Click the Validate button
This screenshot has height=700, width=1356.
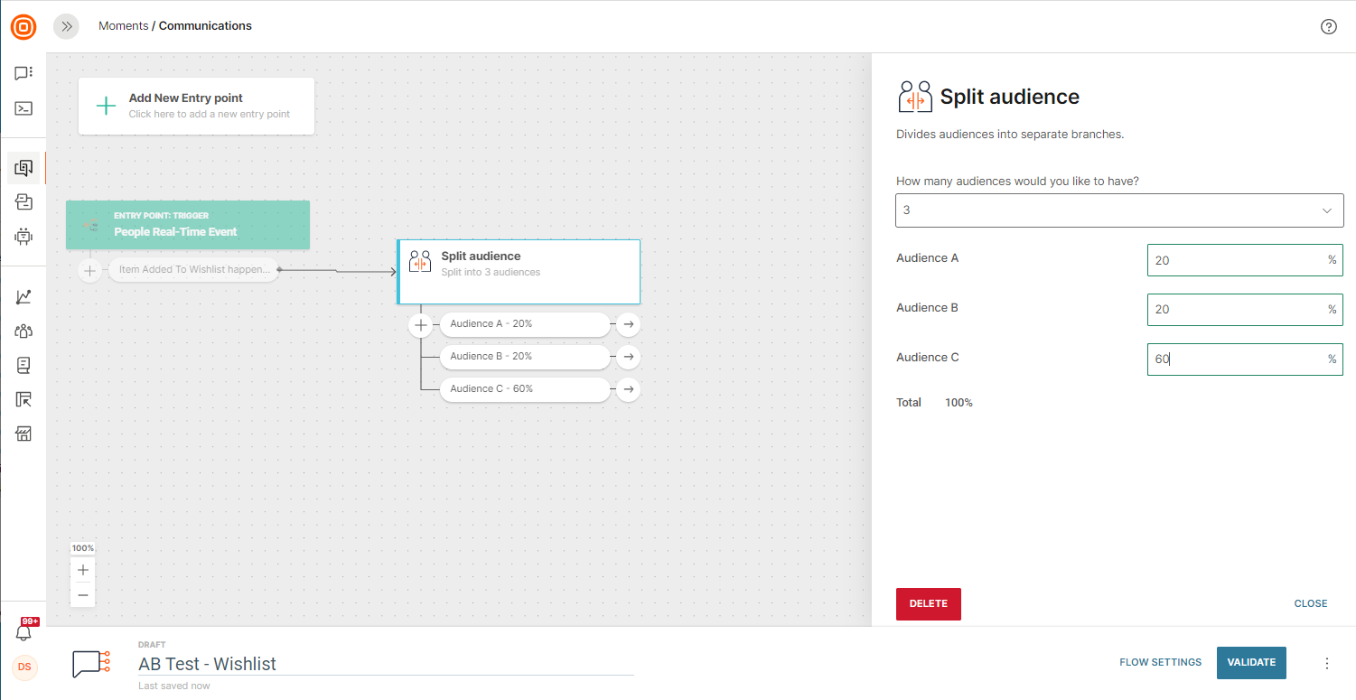pyautogui.click(x=1251, y=662)
